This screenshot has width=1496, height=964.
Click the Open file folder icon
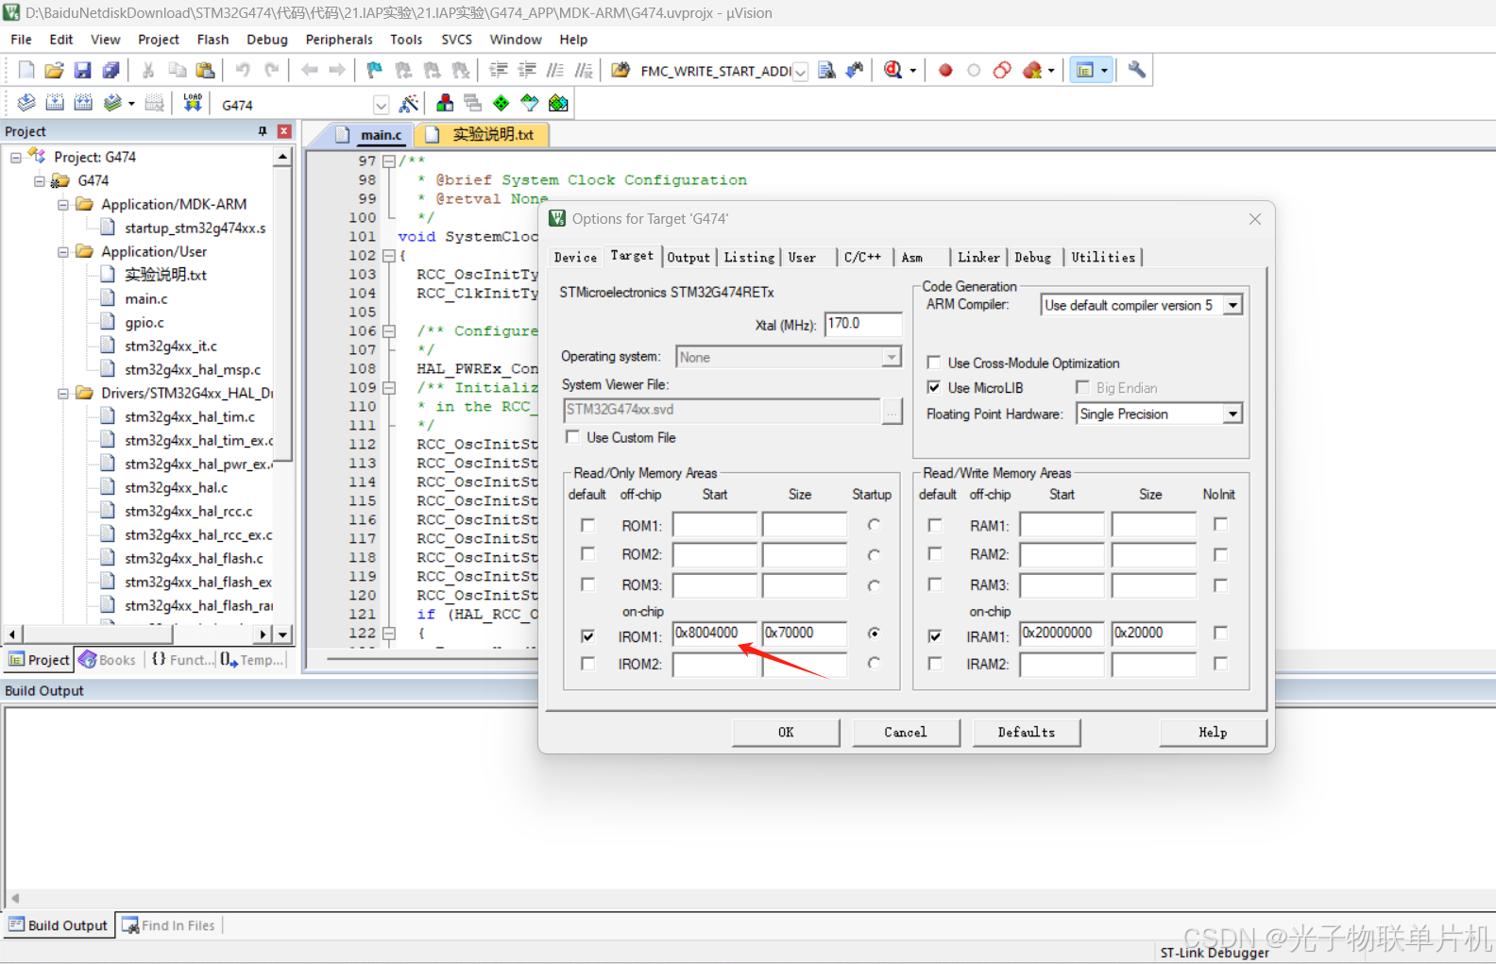[54, 70]
